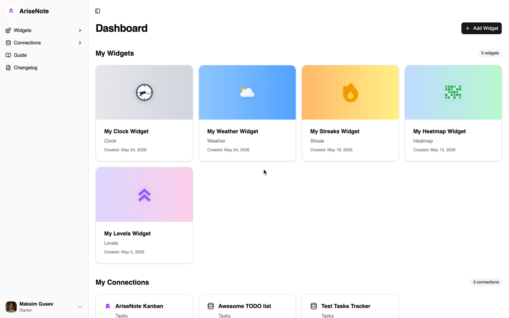Click the 'Levels' type label
509x318 pixels.
[111, 243]
